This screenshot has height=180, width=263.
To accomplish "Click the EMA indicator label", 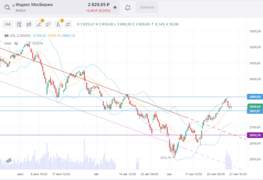I will pyautogui.click(x=8, y=43).
